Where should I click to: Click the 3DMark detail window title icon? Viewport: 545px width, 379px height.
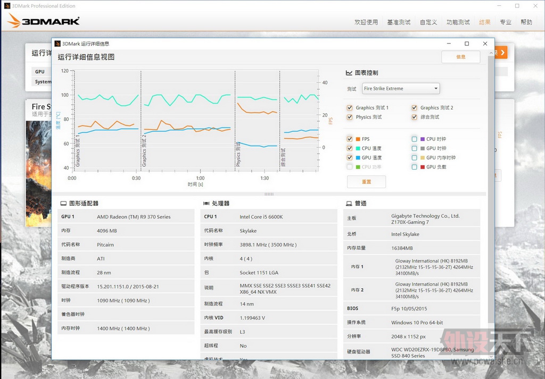[57, 44]
